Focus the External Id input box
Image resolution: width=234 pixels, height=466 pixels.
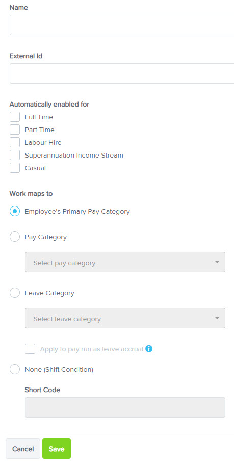click(122, 73)
